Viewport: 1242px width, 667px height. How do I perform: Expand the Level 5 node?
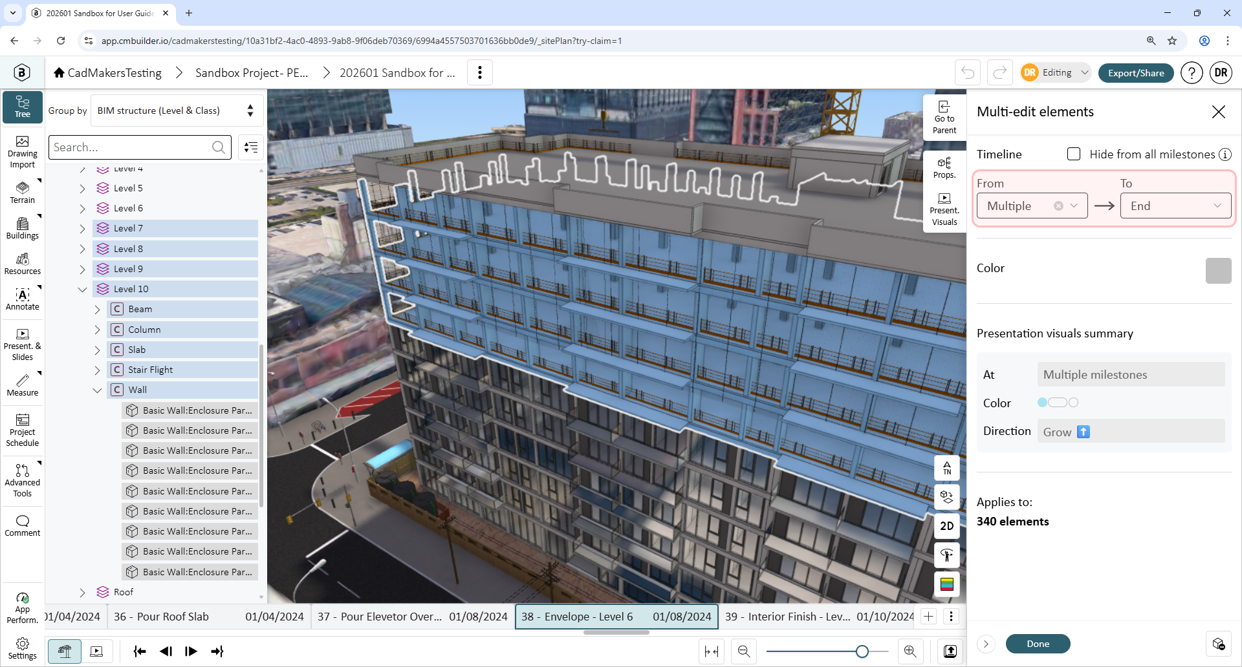[82, 189]
